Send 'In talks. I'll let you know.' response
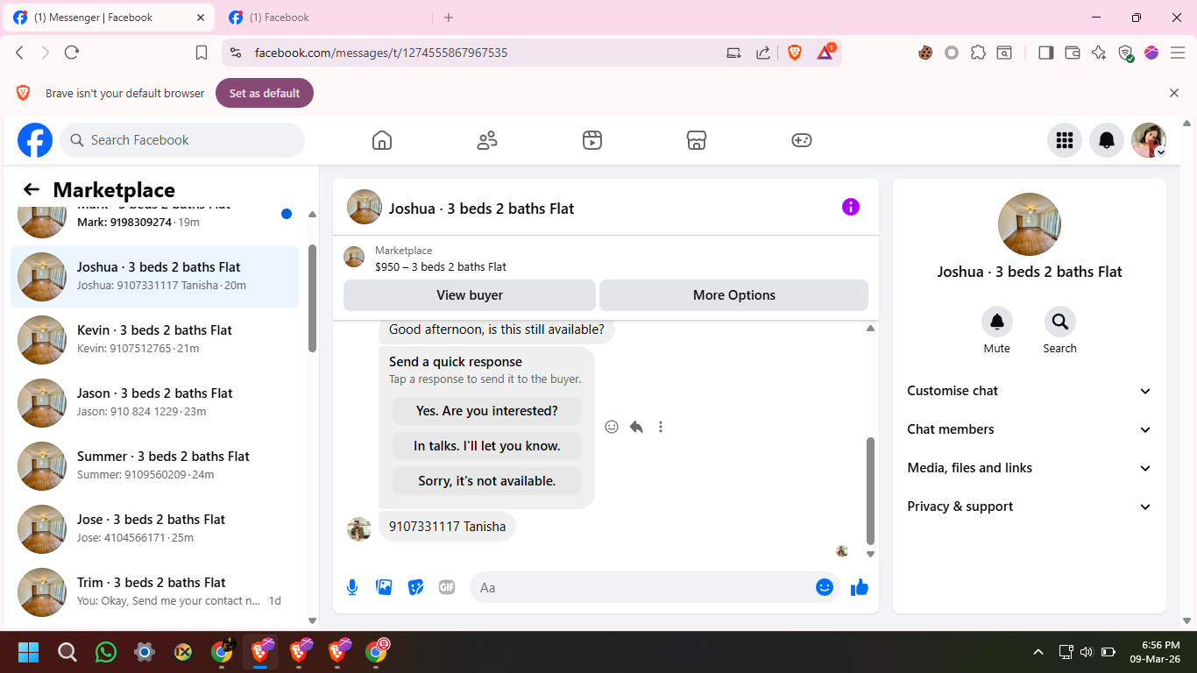The image size is (1197, 673). tap(486, 446)
